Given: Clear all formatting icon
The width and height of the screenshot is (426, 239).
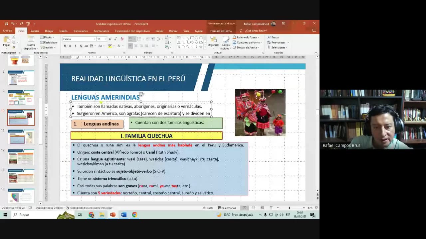Looking at the screenshot, I should (122, 39).
